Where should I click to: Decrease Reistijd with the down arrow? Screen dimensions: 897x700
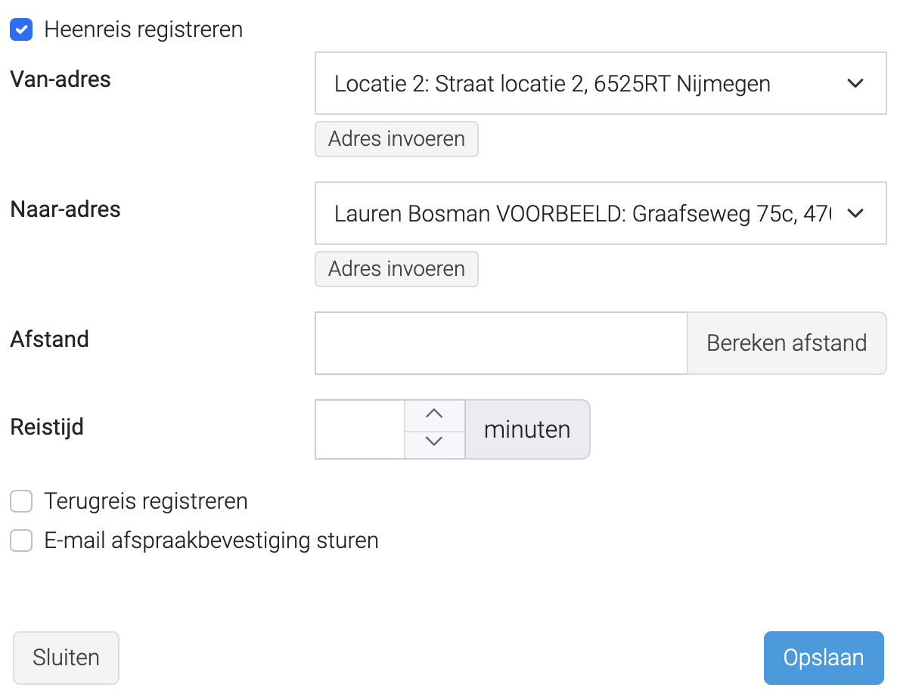(435, 444)
